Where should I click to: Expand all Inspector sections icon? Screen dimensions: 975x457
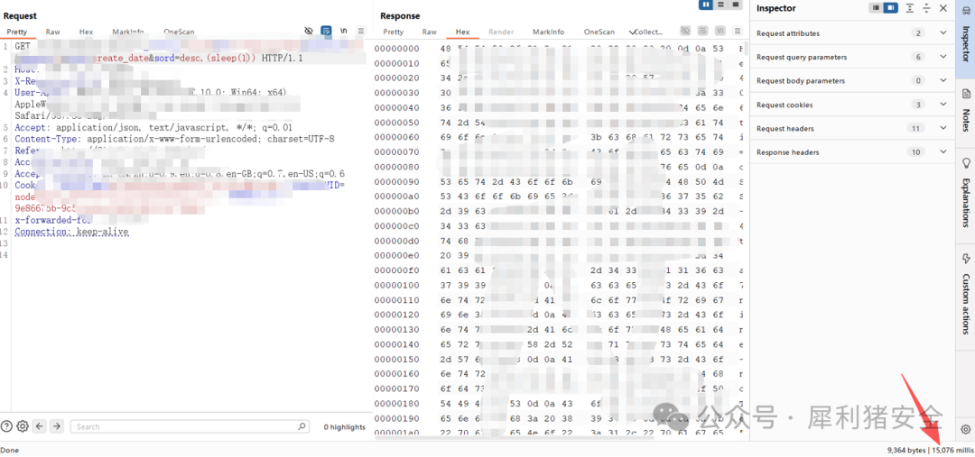point(910,8)
